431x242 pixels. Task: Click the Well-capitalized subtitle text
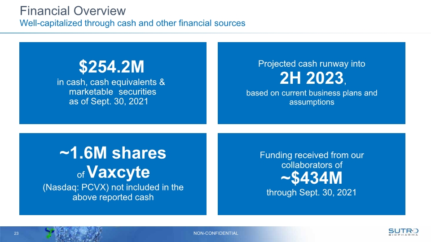point(132,23)
